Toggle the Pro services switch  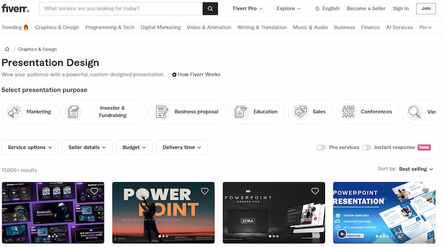pyautogui.click(x=321, y=147)
